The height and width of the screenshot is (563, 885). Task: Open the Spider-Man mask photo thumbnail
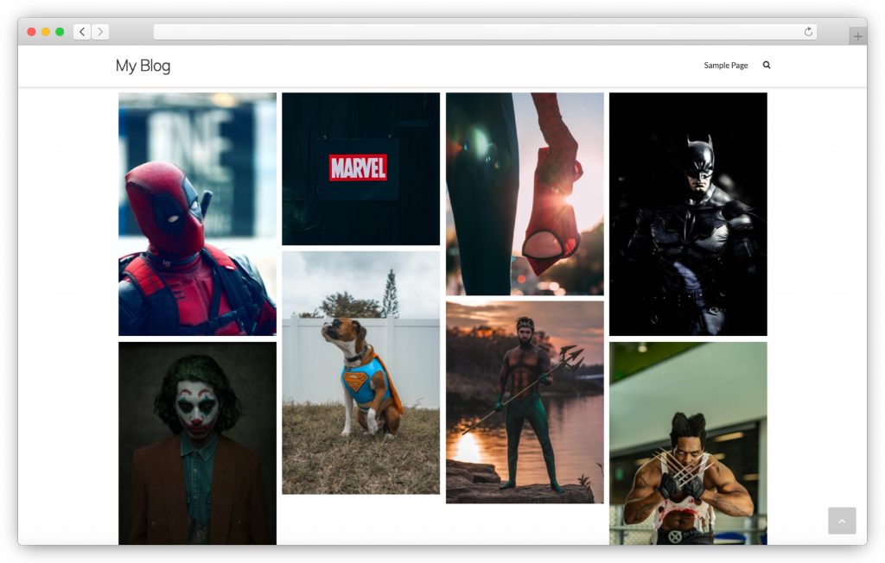point(525,194)
